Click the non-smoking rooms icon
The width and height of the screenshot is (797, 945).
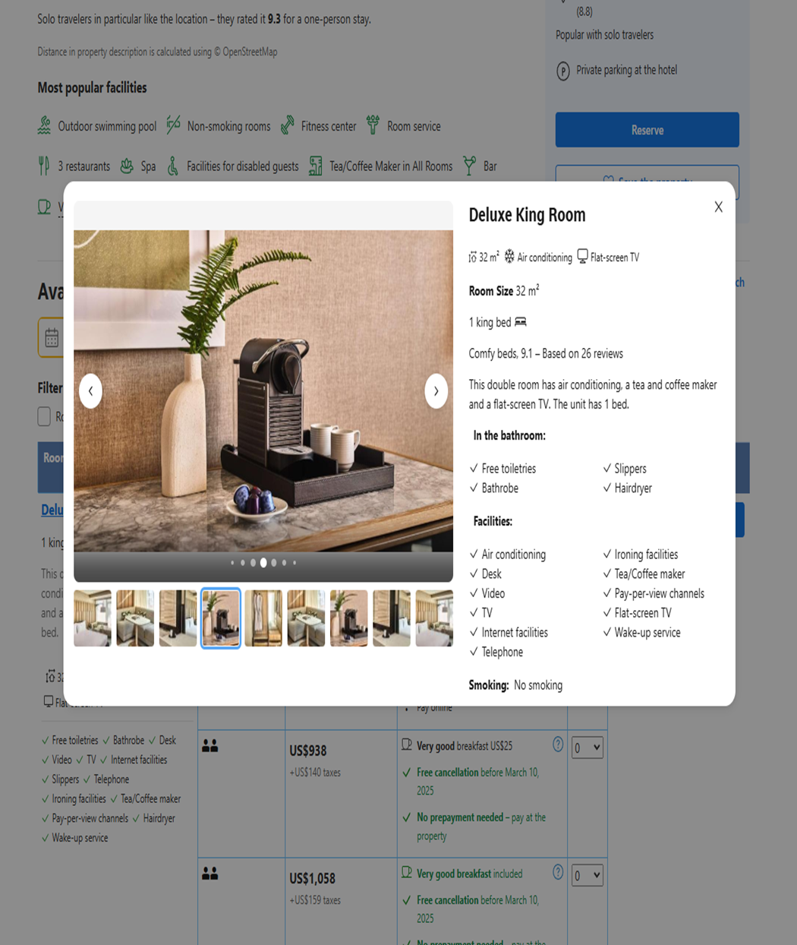click(x=174, y=125)
